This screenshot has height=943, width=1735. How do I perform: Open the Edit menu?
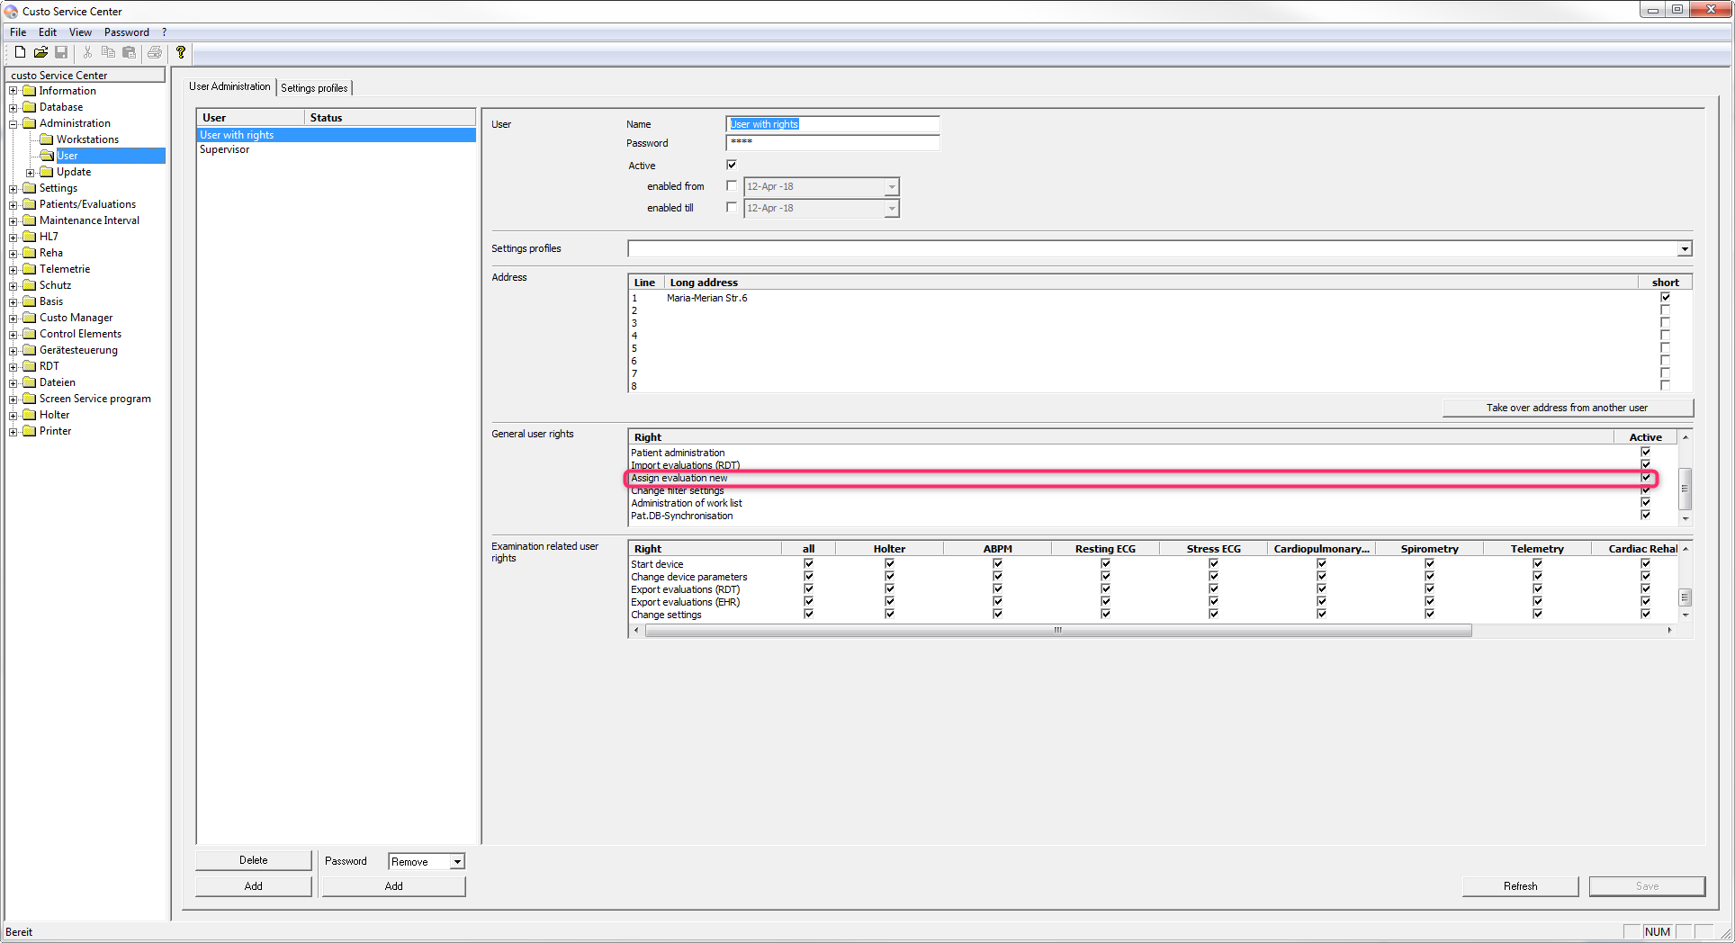[48, 32]
